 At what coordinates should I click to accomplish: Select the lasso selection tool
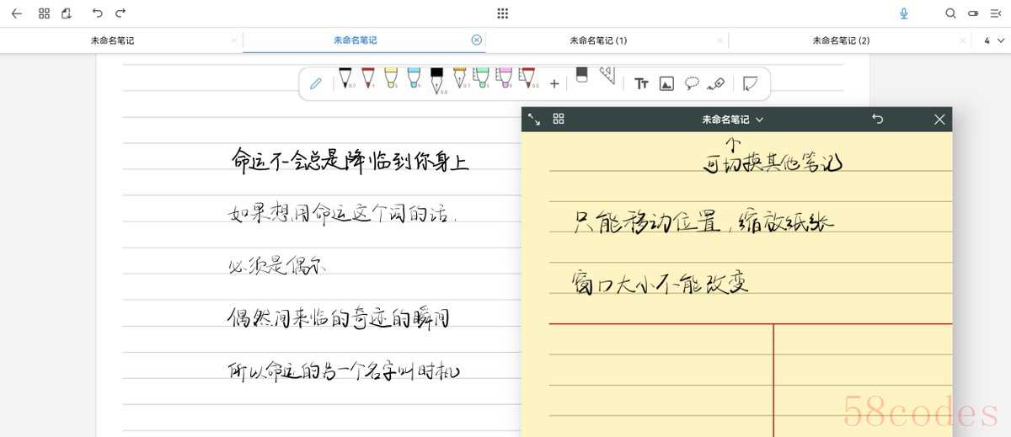692,83
